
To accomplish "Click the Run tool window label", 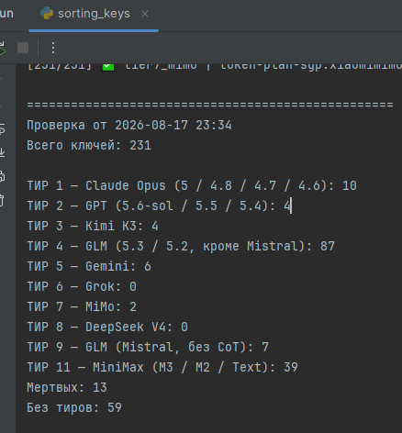I will coord(6,14).
